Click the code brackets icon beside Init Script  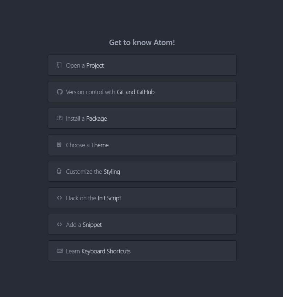[x=59, y=198]
